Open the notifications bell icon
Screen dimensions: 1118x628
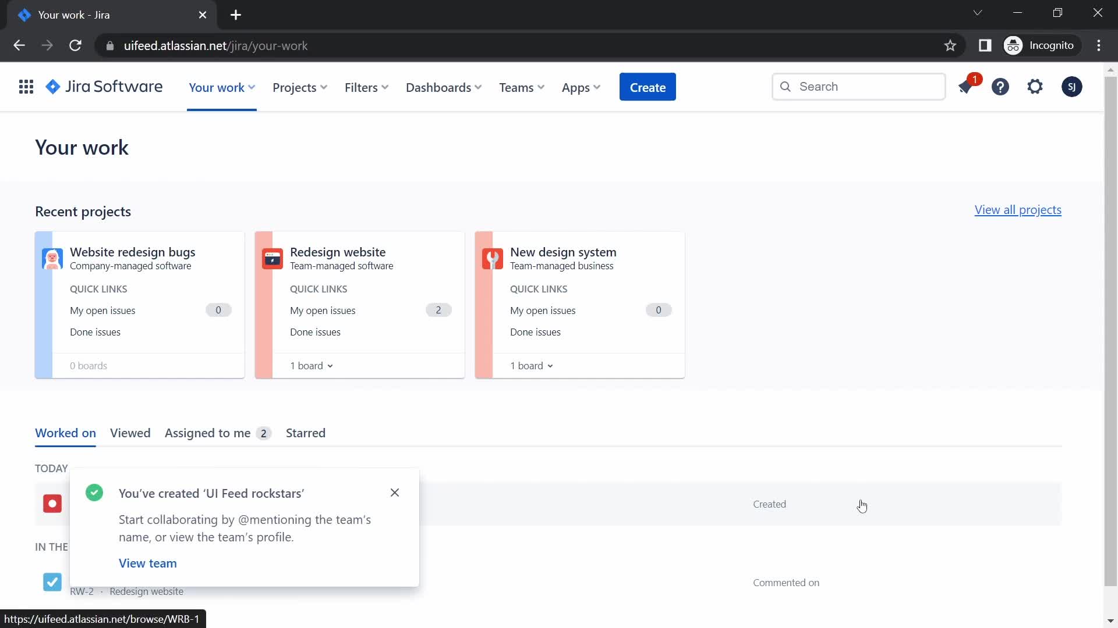click(966, 86)
